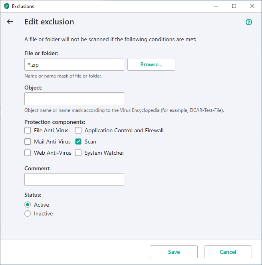Click the Kaspersky shield icon in title bar
Screen dimensions: 262x265
click(x=7, y=6)
